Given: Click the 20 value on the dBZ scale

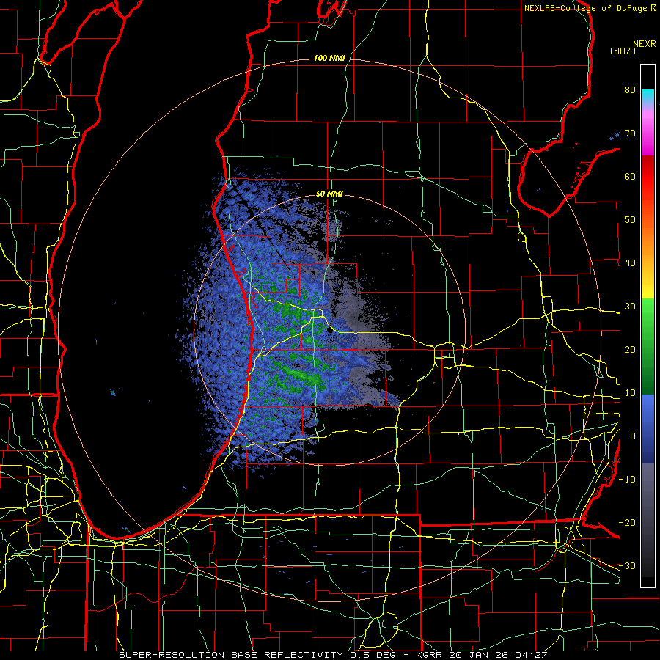Looking at the screenshot, I should tap(630, 350).
